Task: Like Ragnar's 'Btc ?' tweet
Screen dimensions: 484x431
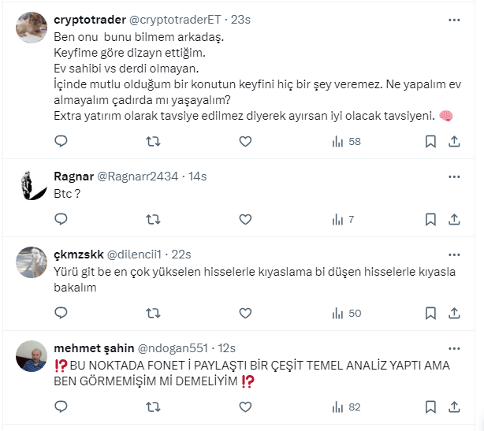Action: click(x=245, y=220)
